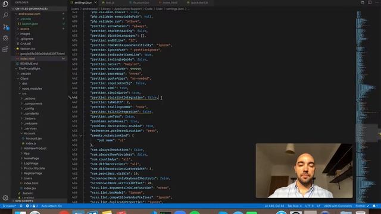Expand the assets folder
Viewport: 381px width, 214px height.
pyautogui.click(x=24, y=29)
